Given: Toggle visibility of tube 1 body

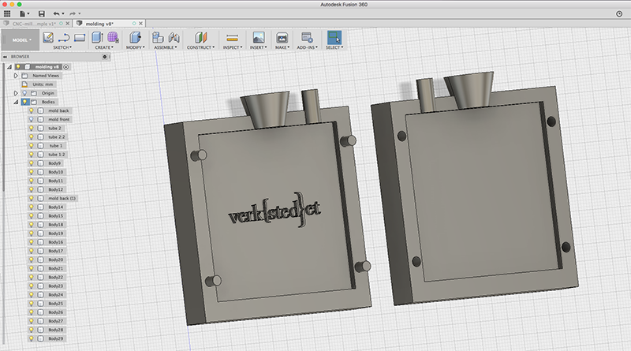Looking at the screenshot, I should 31,146.
